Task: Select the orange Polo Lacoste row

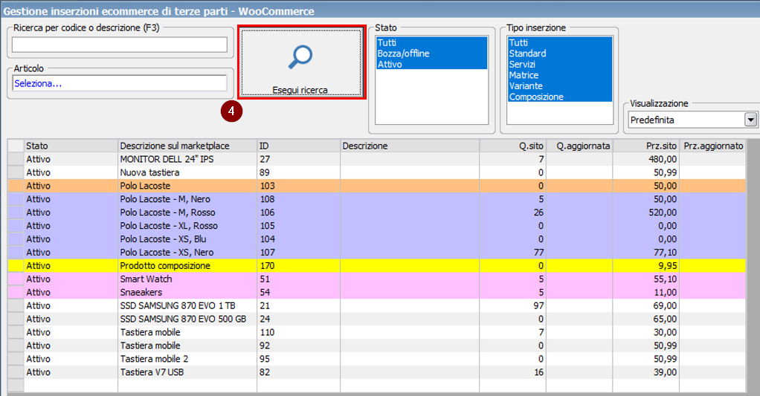Action: pos(376,186)
